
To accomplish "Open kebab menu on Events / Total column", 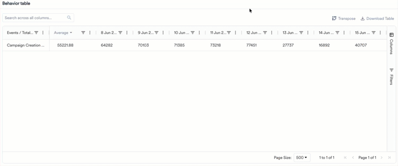I will [x=43, y=33].
